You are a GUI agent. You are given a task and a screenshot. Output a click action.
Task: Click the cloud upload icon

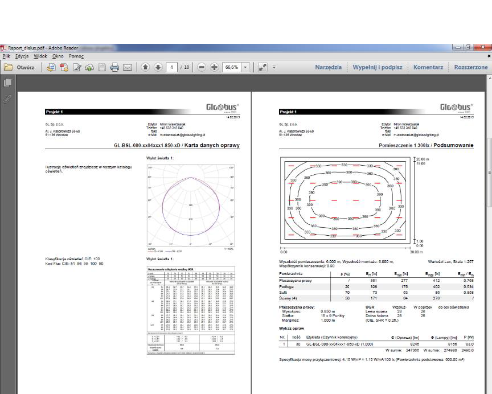[89, 67]
